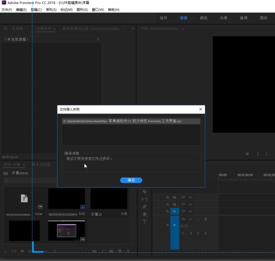Hide V3 track output with eye icon

(190, 197)
